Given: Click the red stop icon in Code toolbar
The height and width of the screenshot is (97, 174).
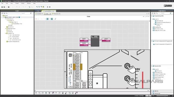Looking at the screenshot, I should coord(36,19).
